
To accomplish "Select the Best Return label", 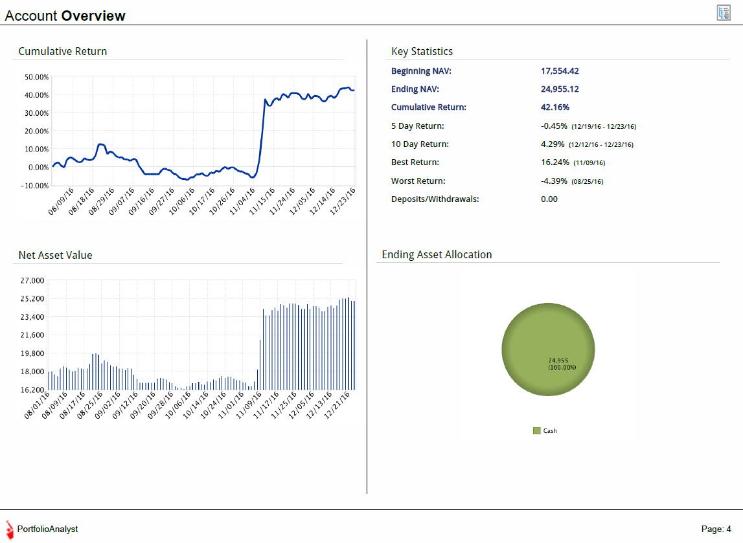I will (x=415, y=162).
